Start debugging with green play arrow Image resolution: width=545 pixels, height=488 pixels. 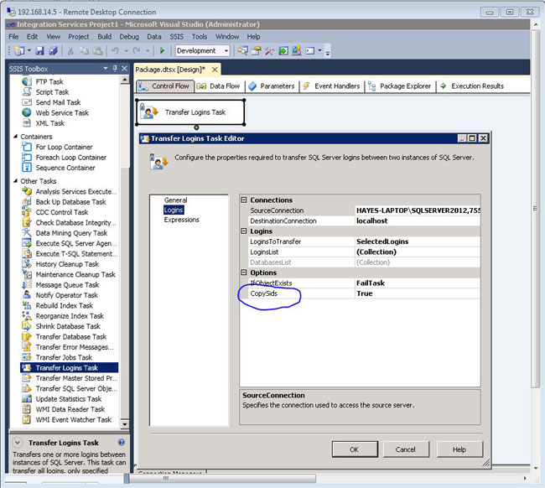tap(162, 51)
